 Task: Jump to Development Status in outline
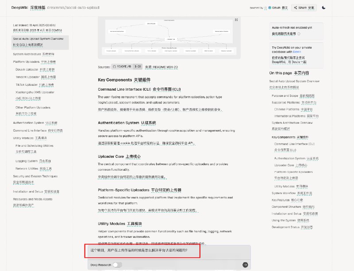292,227
